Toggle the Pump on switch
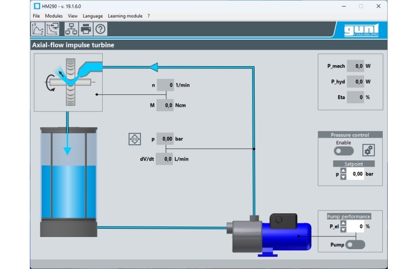Screen dimensions: 417x269 (355, 245)
